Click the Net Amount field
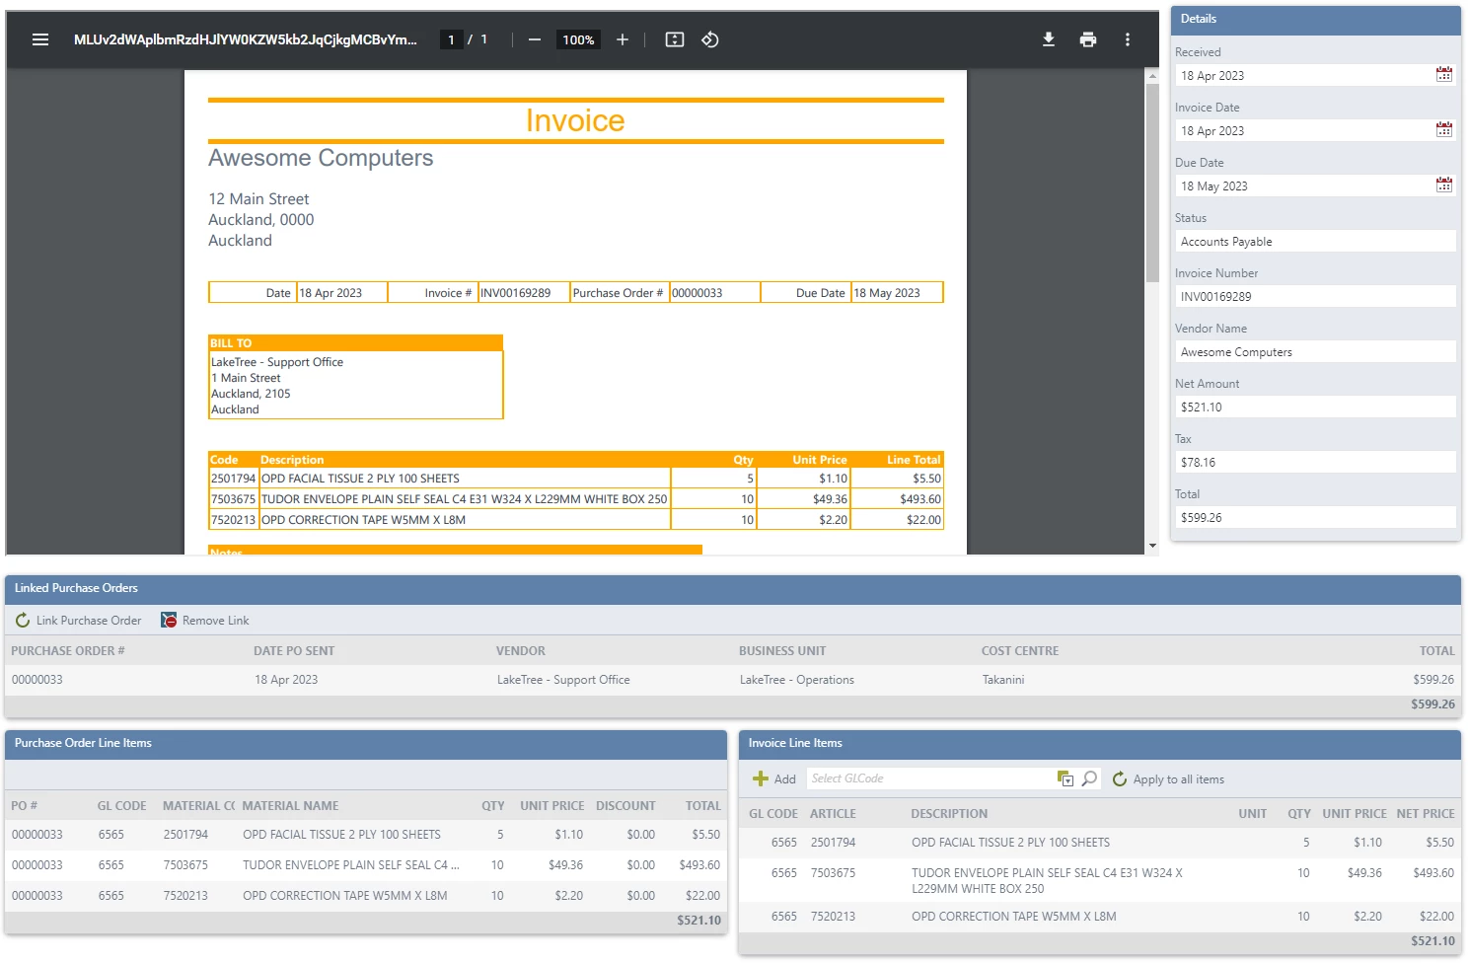 pyautogui.click(x=1315, y=407)
